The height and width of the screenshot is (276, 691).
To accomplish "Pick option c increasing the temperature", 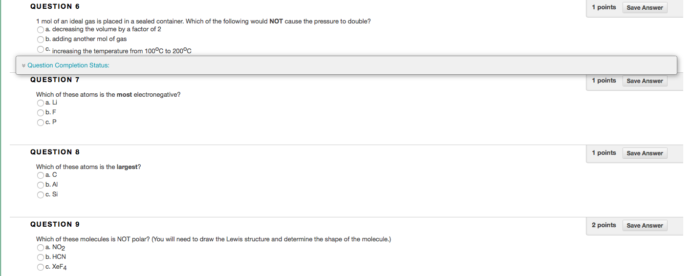I will 41,49.
